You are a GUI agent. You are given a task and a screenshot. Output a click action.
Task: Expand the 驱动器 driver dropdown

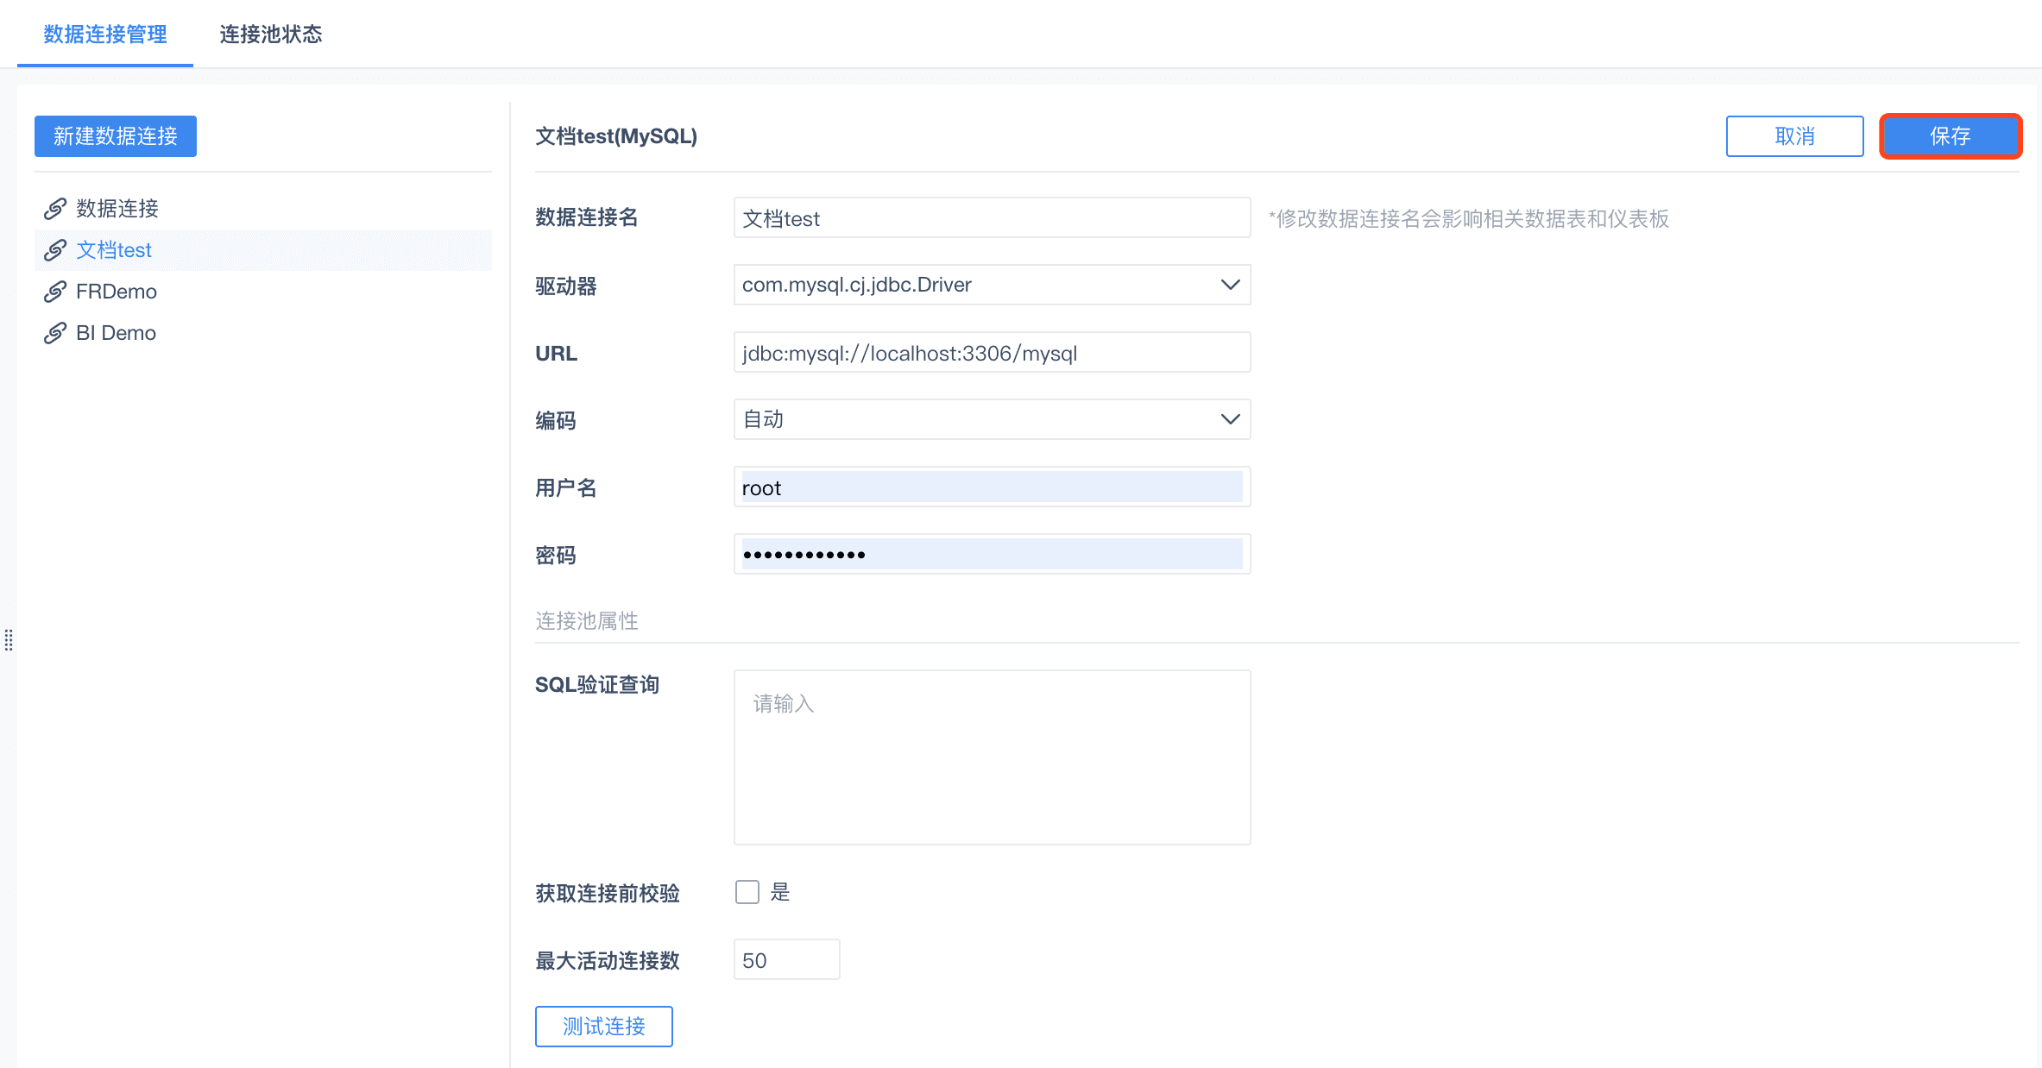click(1230, 285)
